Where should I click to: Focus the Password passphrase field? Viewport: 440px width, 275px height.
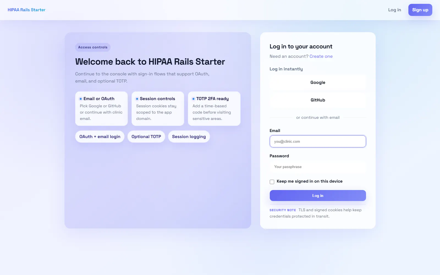[x=318, y=167]
